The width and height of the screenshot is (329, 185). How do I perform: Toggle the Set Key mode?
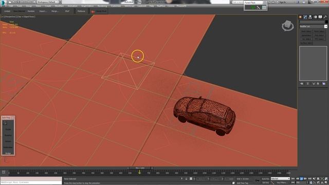265,183
